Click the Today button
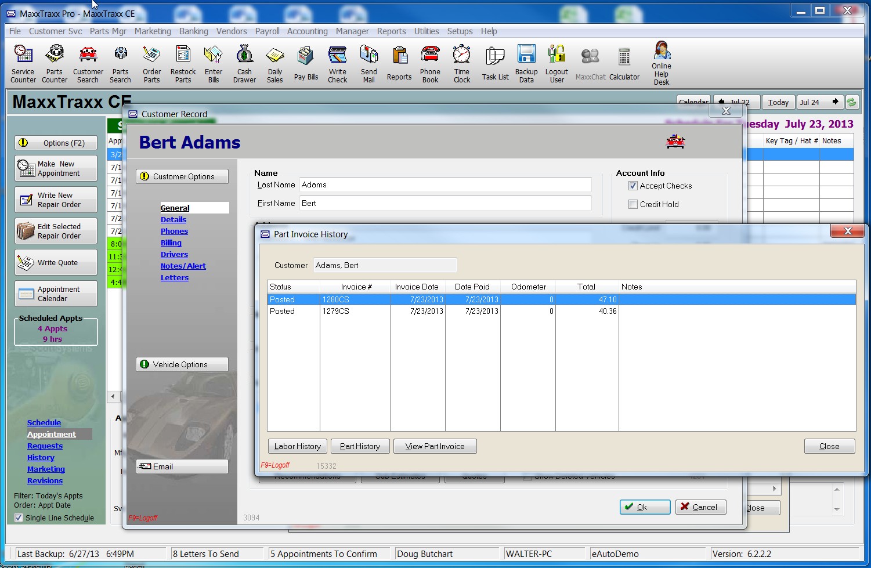The height and width of the screenshot is (568, 871). click(x=778, y=102)
